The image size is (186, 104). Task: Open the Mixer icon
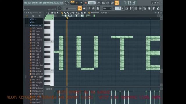point(140,8)
